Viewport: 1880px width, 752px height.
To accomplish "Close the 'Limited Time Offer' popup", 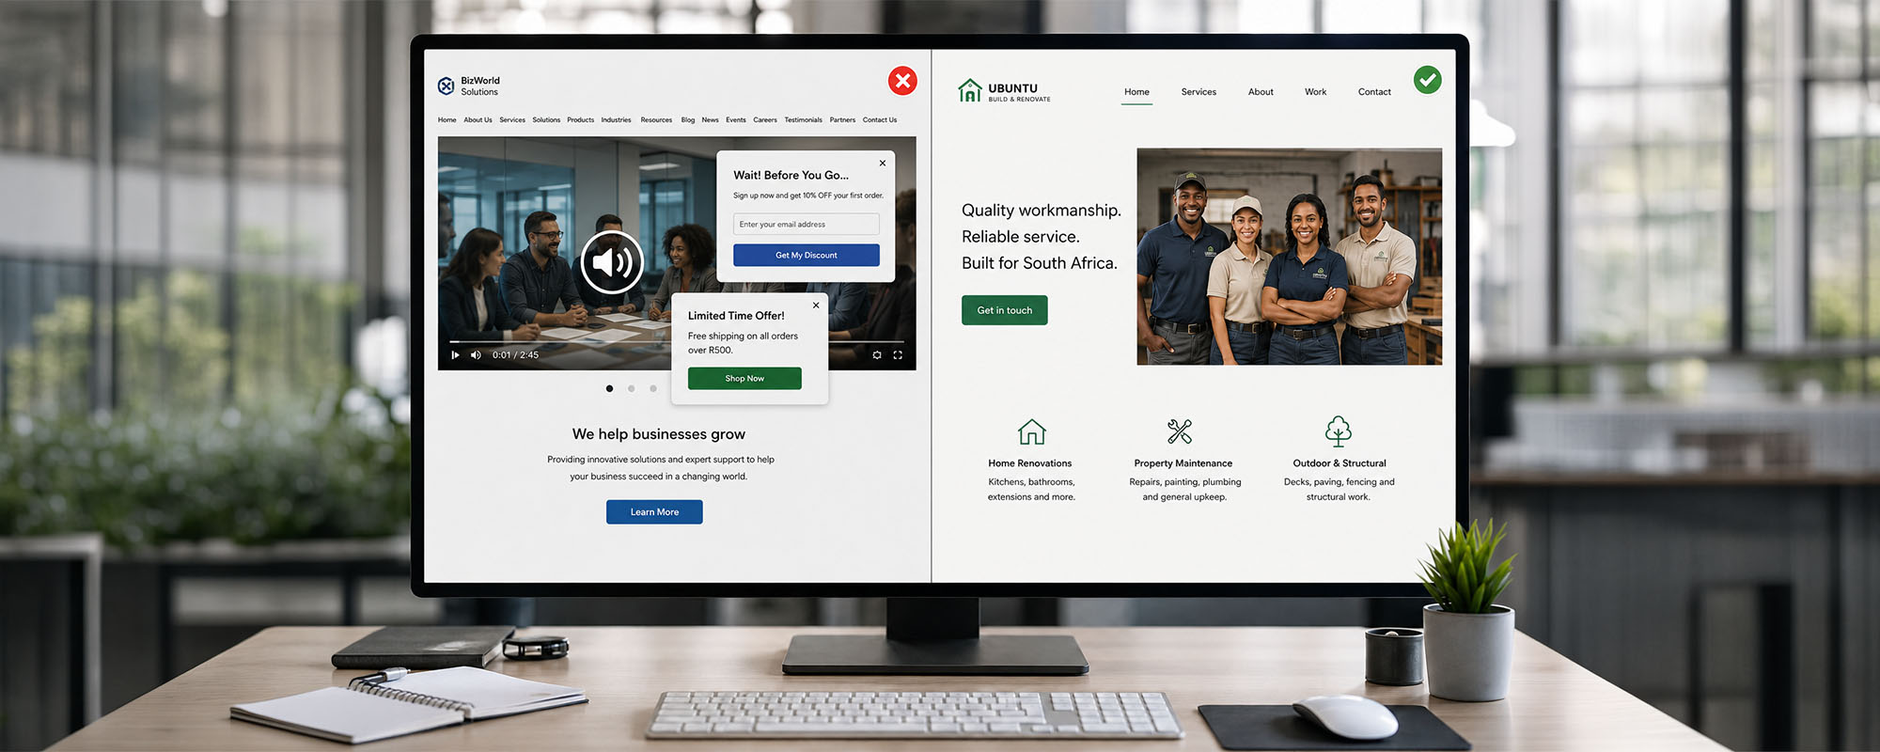I will [816, 305].
